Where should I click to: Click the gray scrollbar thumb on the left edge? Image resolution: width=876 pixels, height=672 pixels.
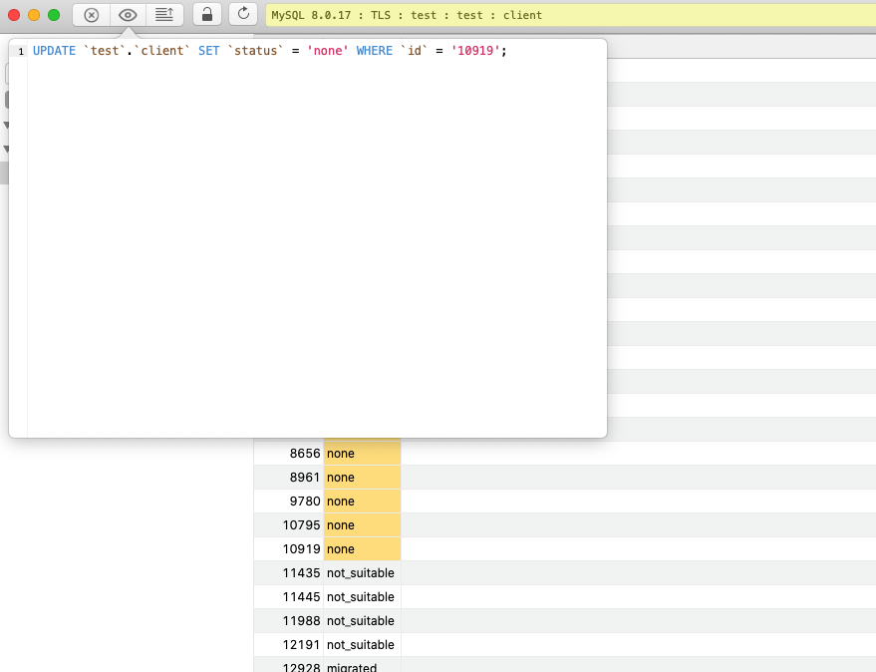click(x=4, y=171)
